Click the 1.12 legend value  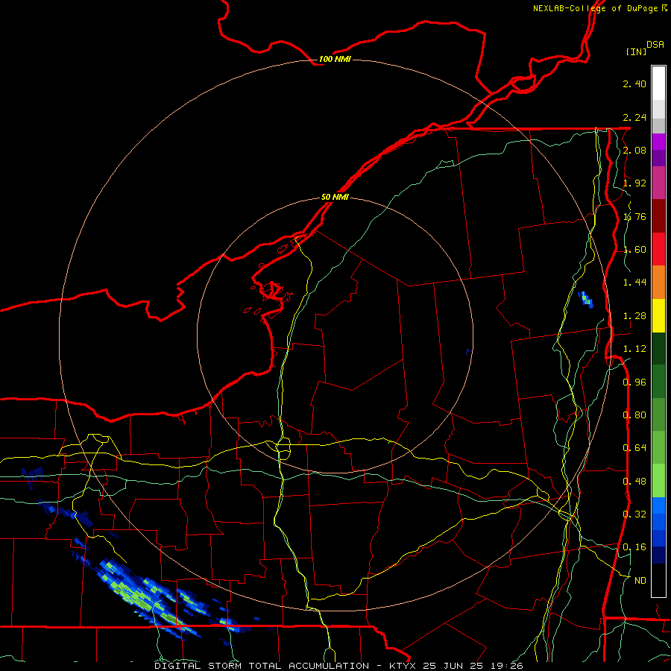634,349
